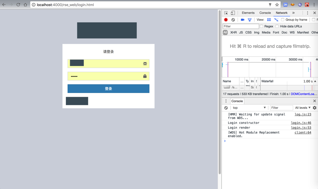Open login.js:53 source link
The height and width of the screenshot is (189, 318).
(x=301, y=128)
